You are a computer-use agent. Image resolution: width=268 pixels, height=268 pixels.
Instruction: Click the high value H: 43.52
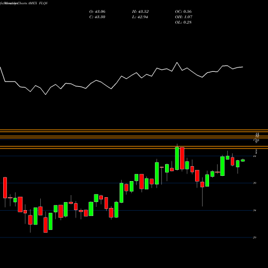tap(140, 12)
